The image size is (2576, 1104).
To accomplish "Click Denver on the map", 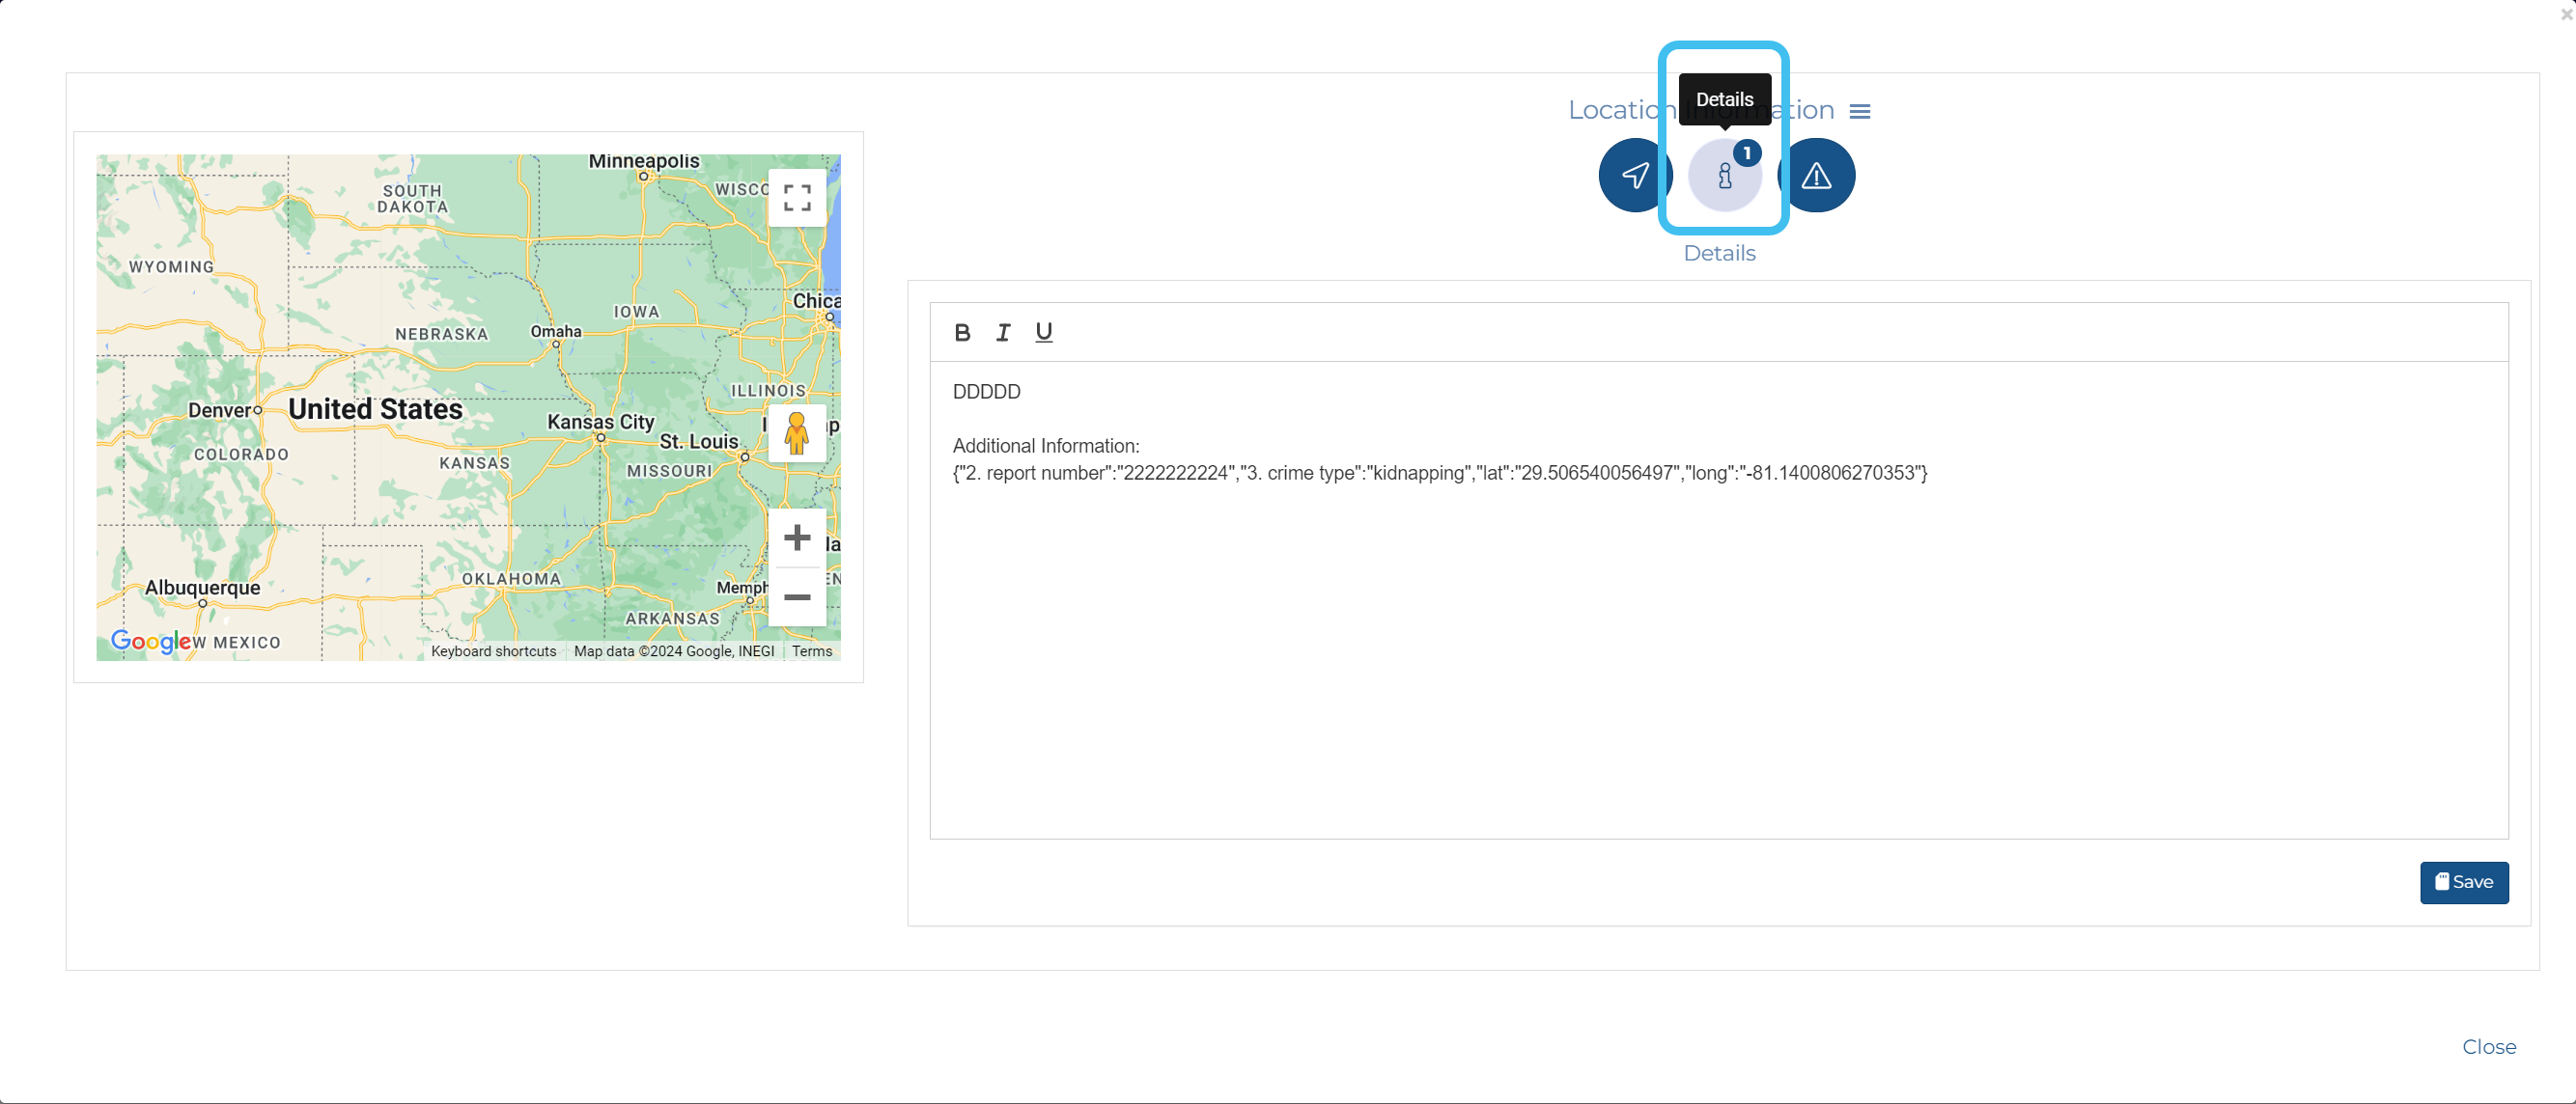I will (x=220, y=411).
